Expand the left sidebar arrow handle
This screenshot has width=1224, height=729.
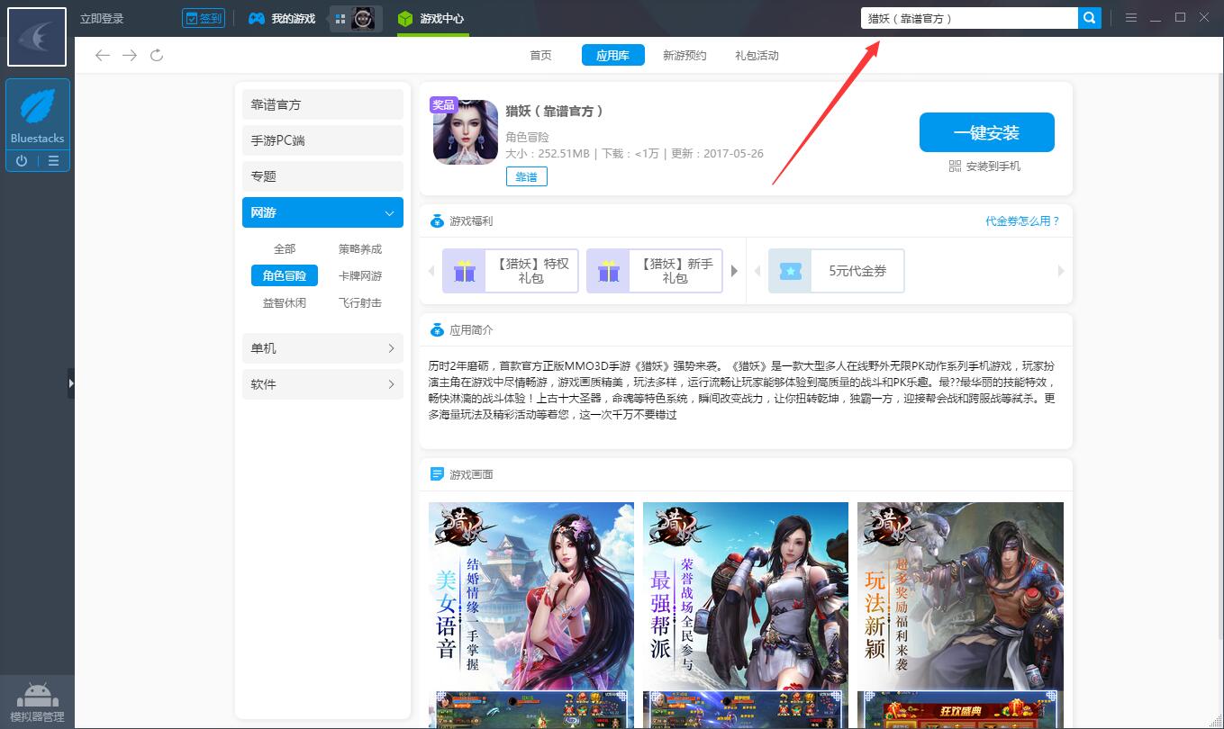point(71,383)
